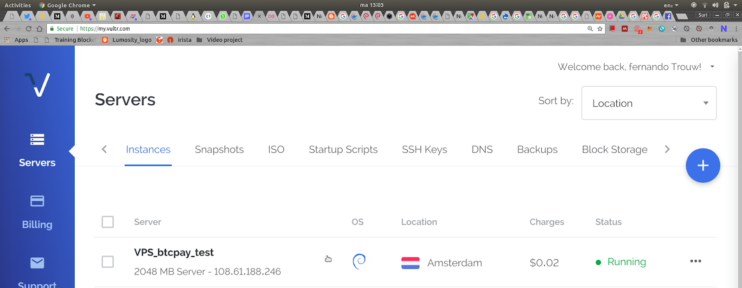The image size is (742, 288).
Task: Open the three-dot menu for VPS_btcpay_test
Action: pyautogui.click(x=696, y=261)
